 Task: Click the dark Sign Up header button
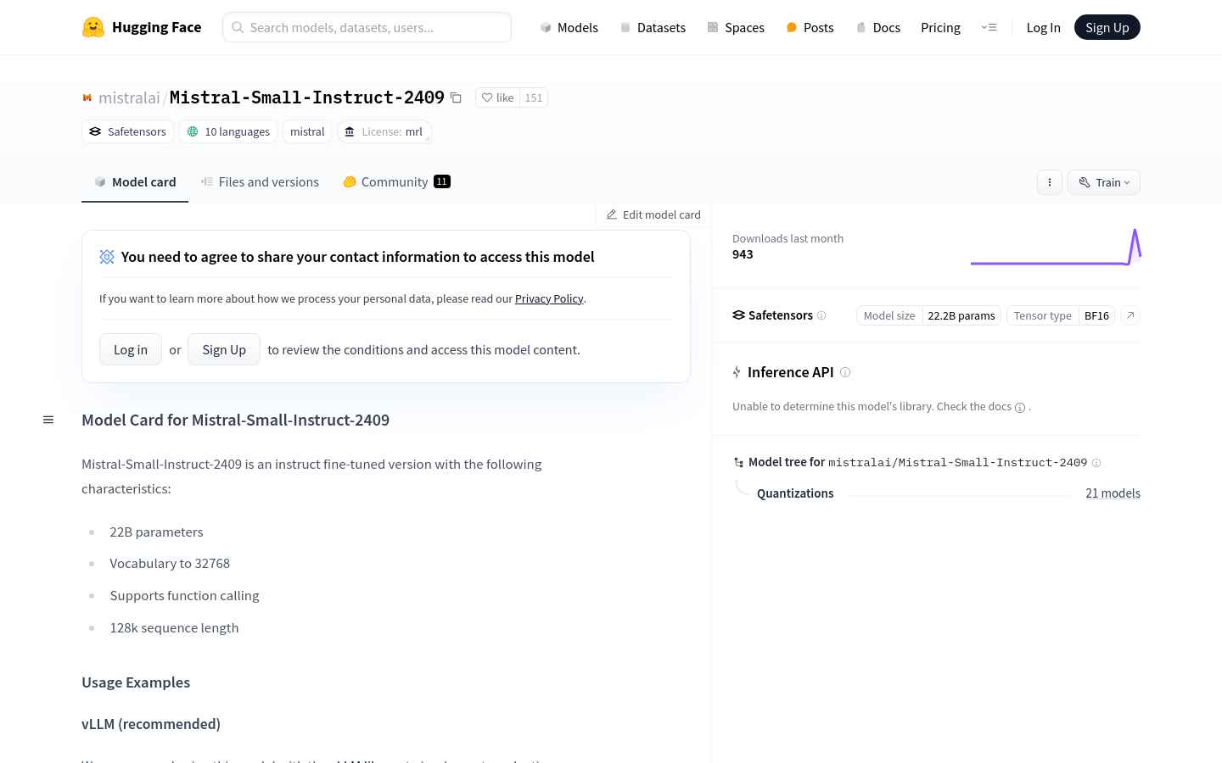1107,27
